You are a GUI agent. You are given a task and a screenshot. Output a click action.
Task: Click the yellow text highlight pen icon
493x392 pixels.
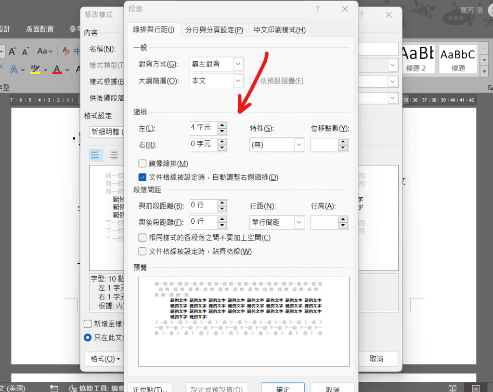click(35, 69)
